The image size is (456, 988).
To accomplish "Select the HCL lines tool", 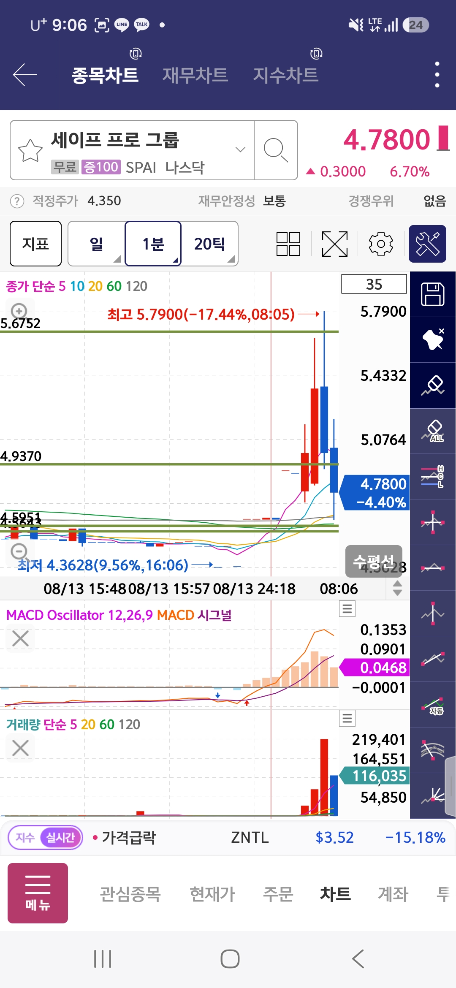I will [433, 477].
